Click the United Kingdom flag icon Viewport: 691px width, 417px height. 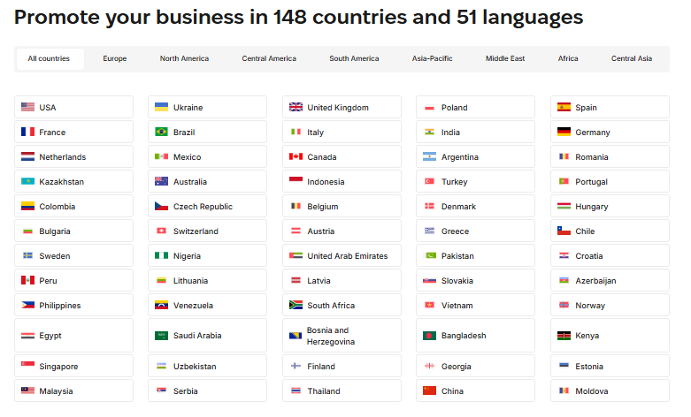pyautogui.click(x=296, y=107)
